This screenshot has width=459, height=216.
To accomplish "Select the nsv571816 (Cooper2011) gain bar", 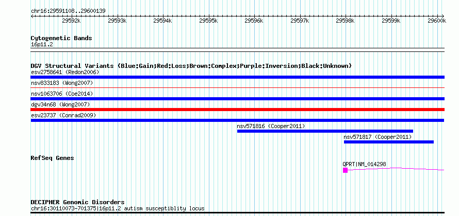I will click(x=325, y=131).
